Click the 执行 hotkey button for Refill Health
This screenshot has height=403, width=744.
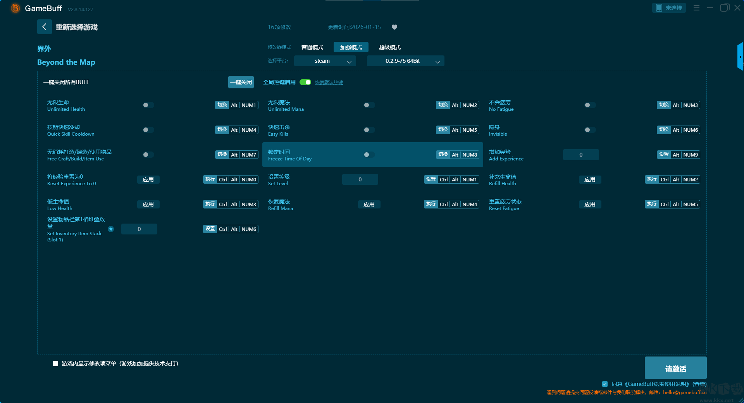652,179
